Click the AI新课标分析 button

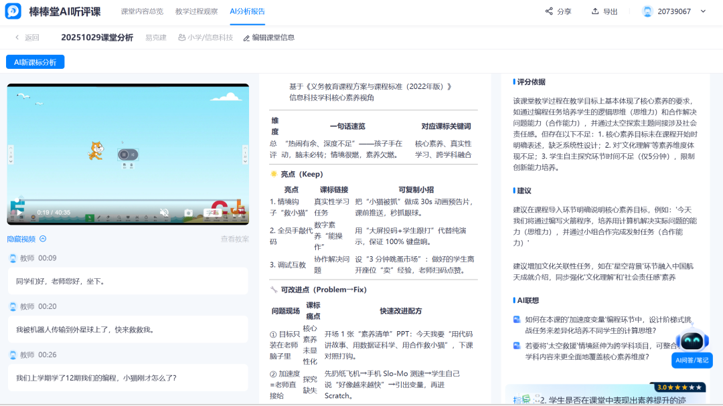[33, 62]
